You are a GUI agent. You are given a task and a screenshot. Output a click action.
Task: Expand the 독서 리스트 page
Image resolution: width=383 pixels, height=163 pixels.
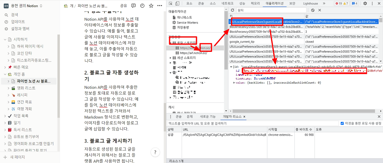5,130
